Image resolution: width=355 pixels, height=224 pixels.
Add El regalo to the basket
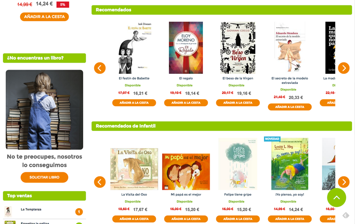(x=186, y=103)
